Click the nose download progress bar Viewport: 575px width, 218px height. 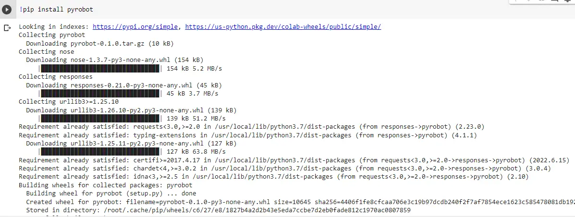pyautogui.click(x=99, y=69)
